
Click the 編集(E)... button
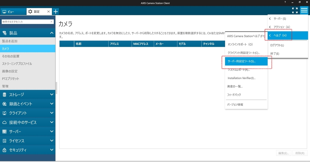point(284,153)
